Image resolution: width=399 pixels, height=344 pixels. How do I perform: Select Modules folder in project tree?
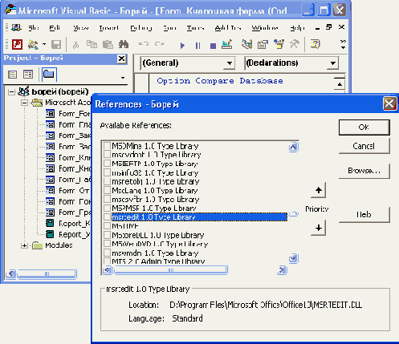[x=59, y=245]
